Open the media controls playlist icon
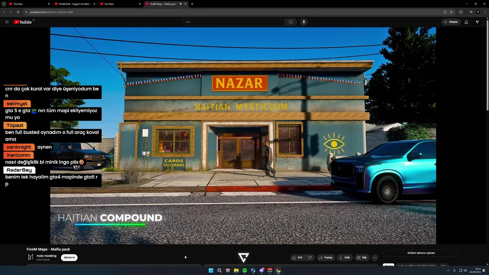The image size is (489, 275). pos(471,12)
